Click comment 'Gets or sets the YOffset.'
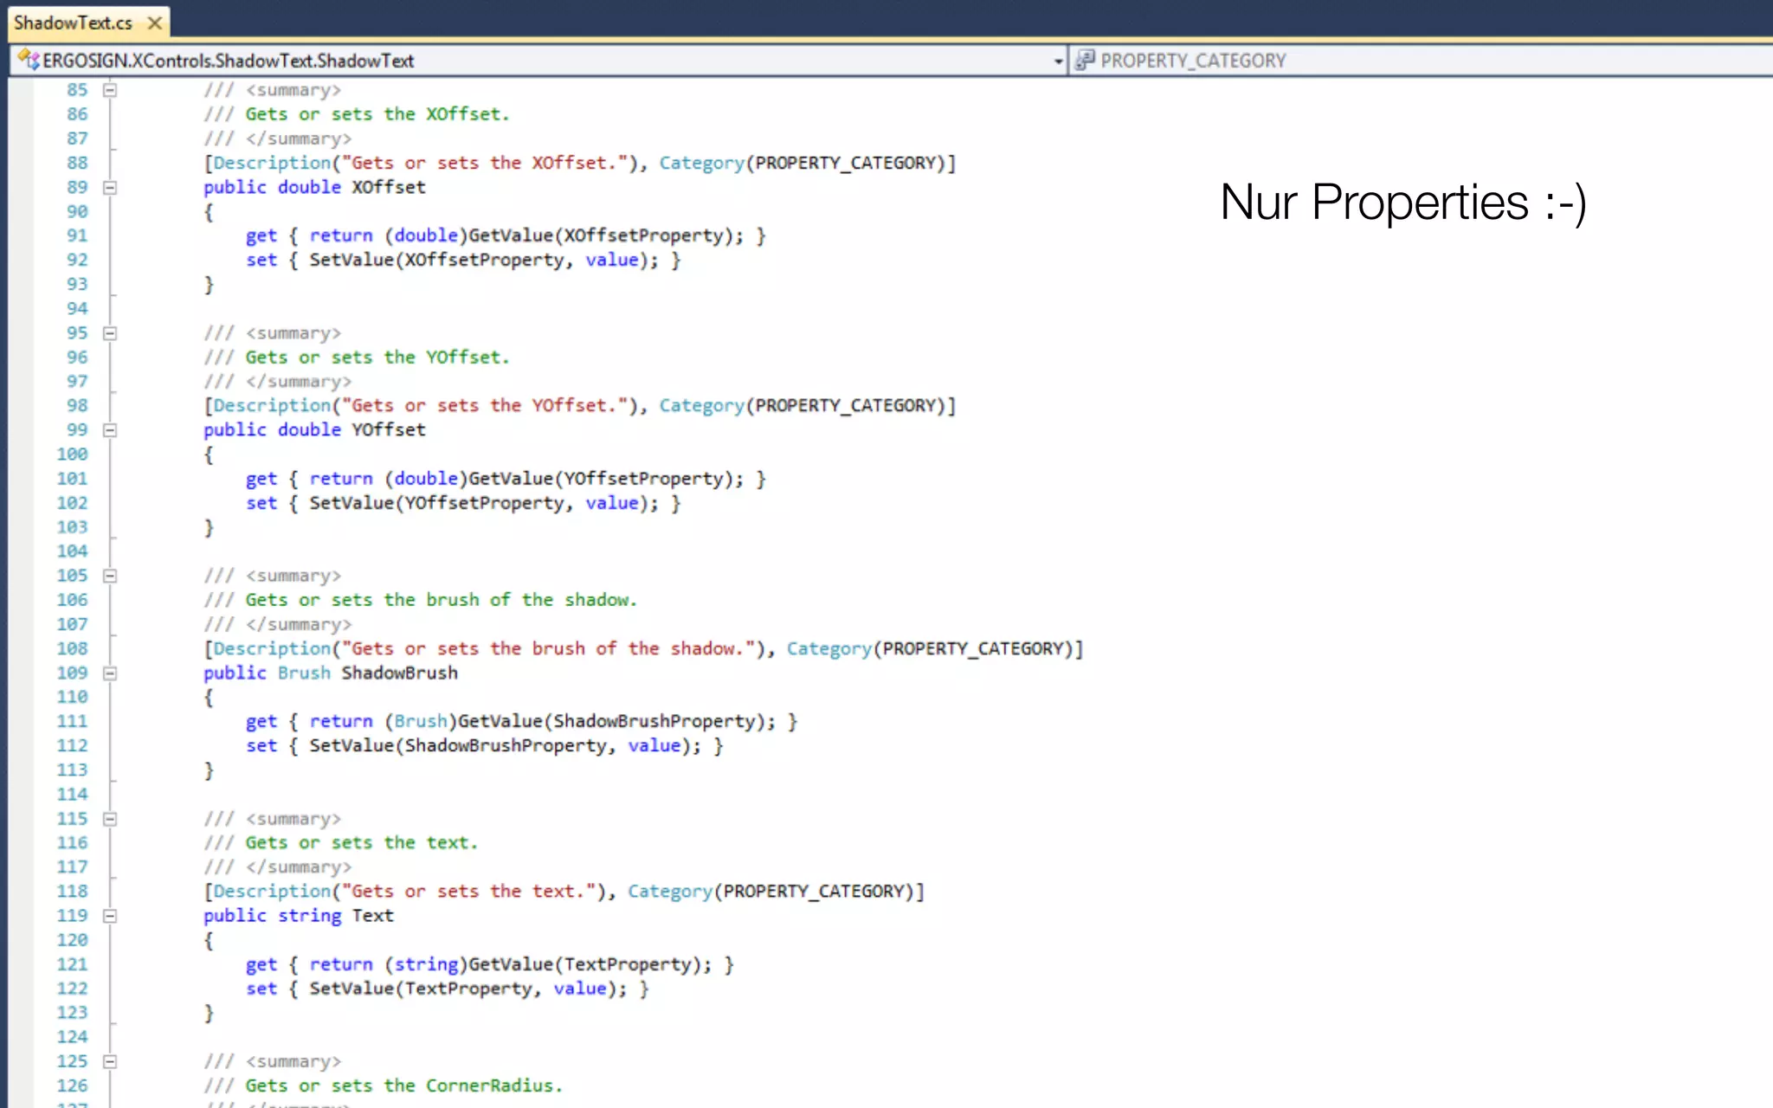The width and height of the screenshot is (1773, 1108). pos(357,358)
